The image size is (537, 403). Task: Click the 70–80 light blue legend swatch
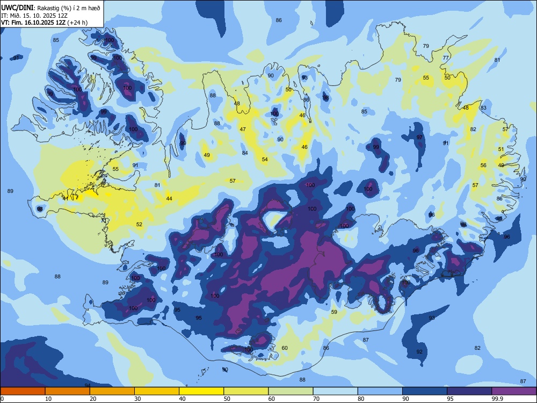click(x=335, y=391)
